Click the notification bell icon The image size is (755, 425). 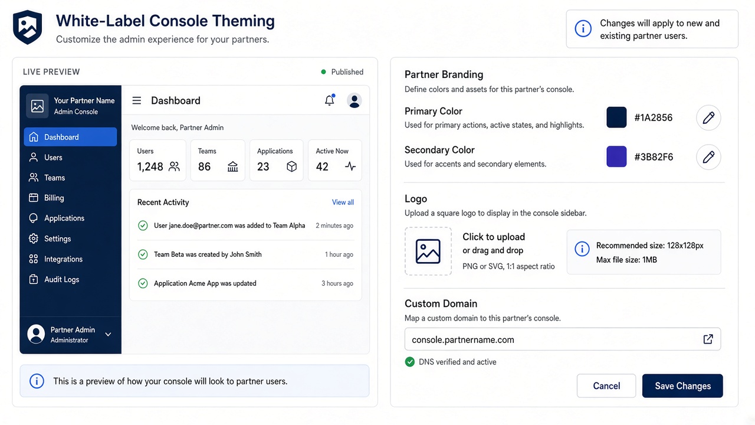tap(330, 100)
